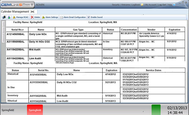
Task: Click A311559659BAL in lower table
Action: click(x=39, y=82)
